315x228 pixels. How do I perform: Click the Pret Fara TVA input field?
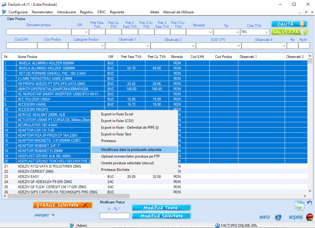[x=97, y=32]
